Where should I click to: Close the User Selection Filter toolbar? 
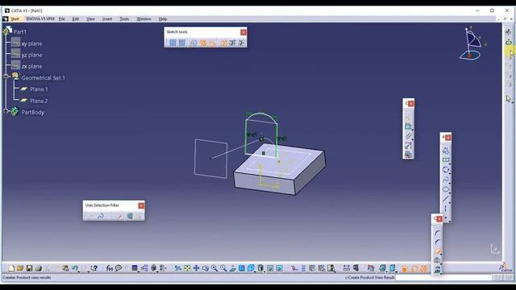141,205
